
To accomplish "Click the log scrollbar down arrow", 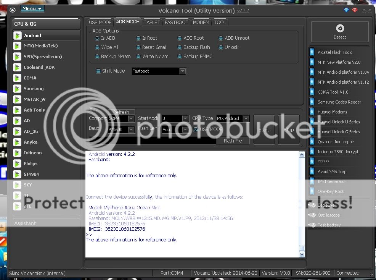I will point(302,254).
